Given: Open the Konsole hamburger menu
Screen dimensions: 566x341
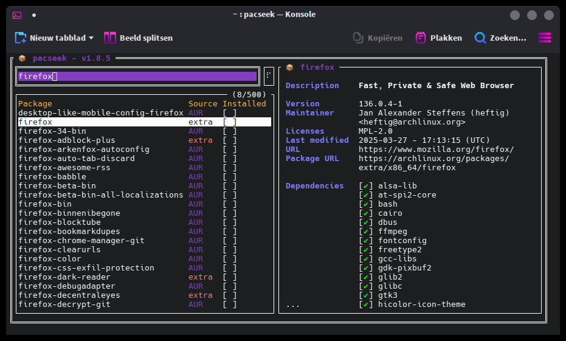Looking at the screenshot, I should click(545, 38).
